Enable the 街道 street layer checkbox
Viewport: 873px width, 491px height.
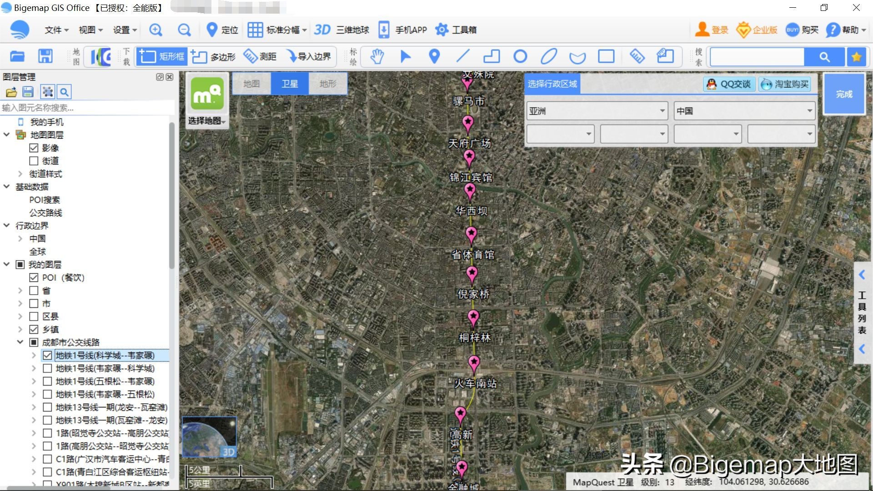34,160
